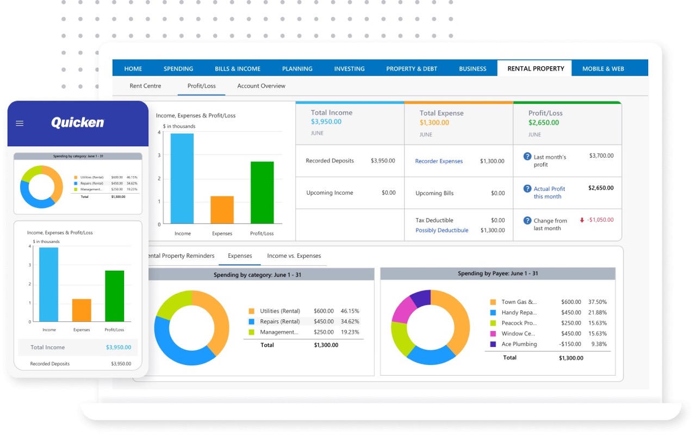Click the mobile Total Income $3,950.00 row

(x=78, y=347)
